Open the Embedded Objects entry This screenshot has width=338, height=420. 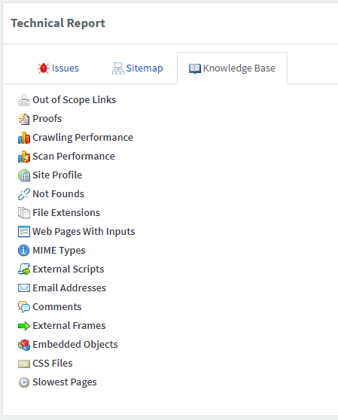[75, 345]
